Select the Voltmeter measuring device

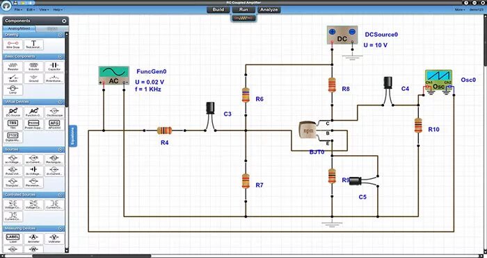pyautogui.click(x=55, y=239)
